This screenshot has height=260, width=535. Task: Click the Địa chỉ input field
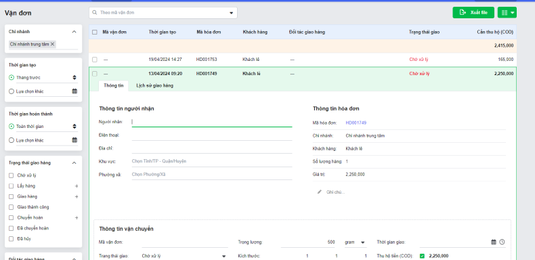click(212, 148)
